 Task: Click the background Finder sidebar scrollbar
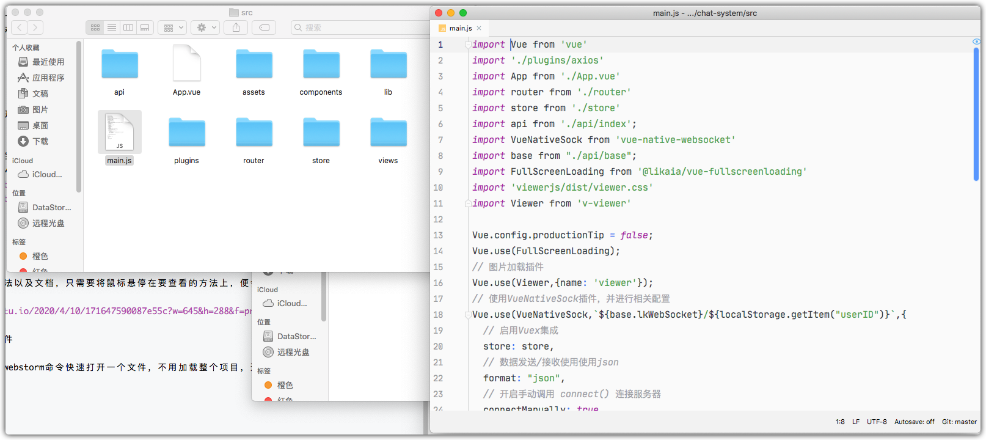[324, 297]
